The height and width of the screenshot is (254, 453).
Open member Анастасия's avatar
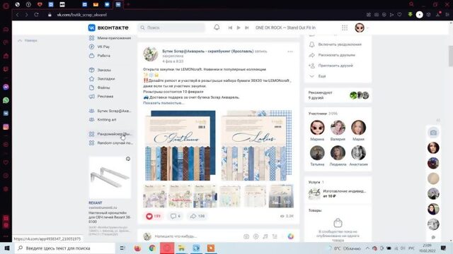[x=358, y=153]
